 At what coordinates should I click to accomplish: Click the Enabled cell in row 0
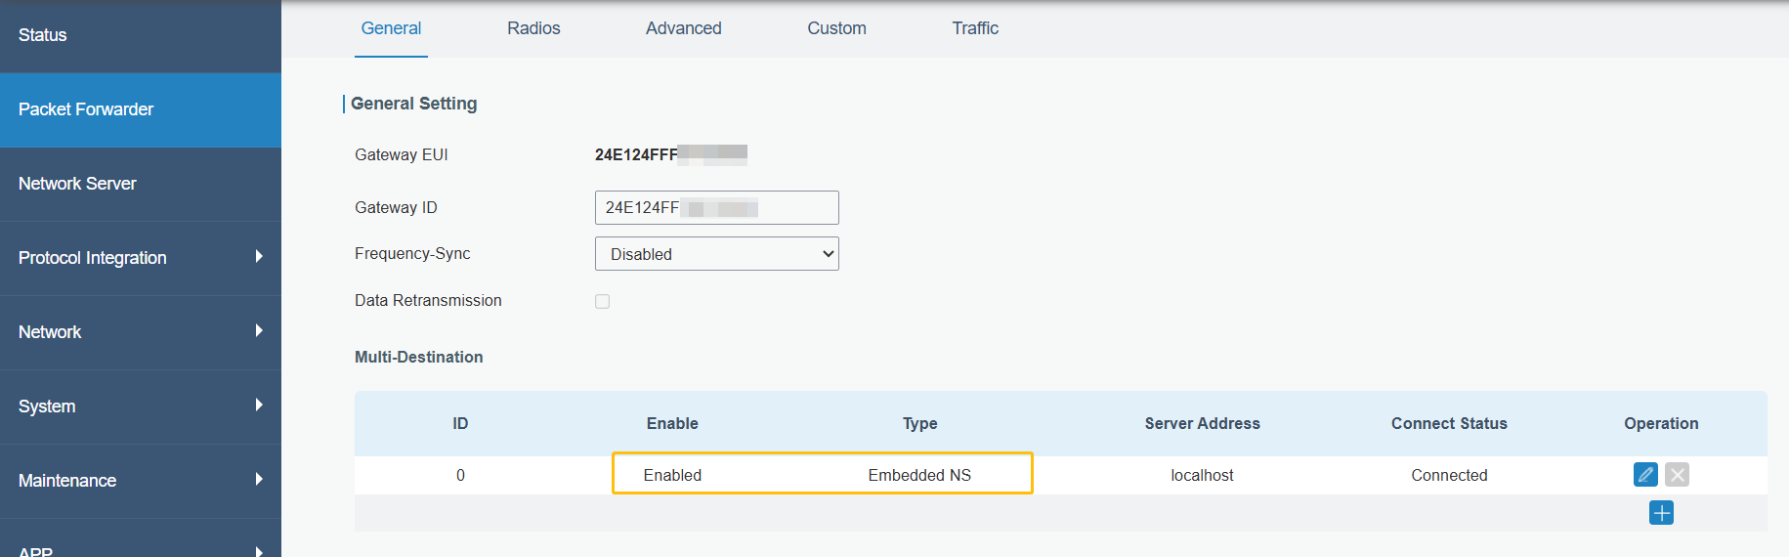(x=672, y=475)
